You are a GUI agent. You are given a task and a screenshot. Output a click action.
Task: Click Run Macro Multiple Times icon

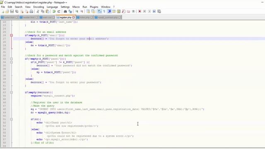point(154,12)
